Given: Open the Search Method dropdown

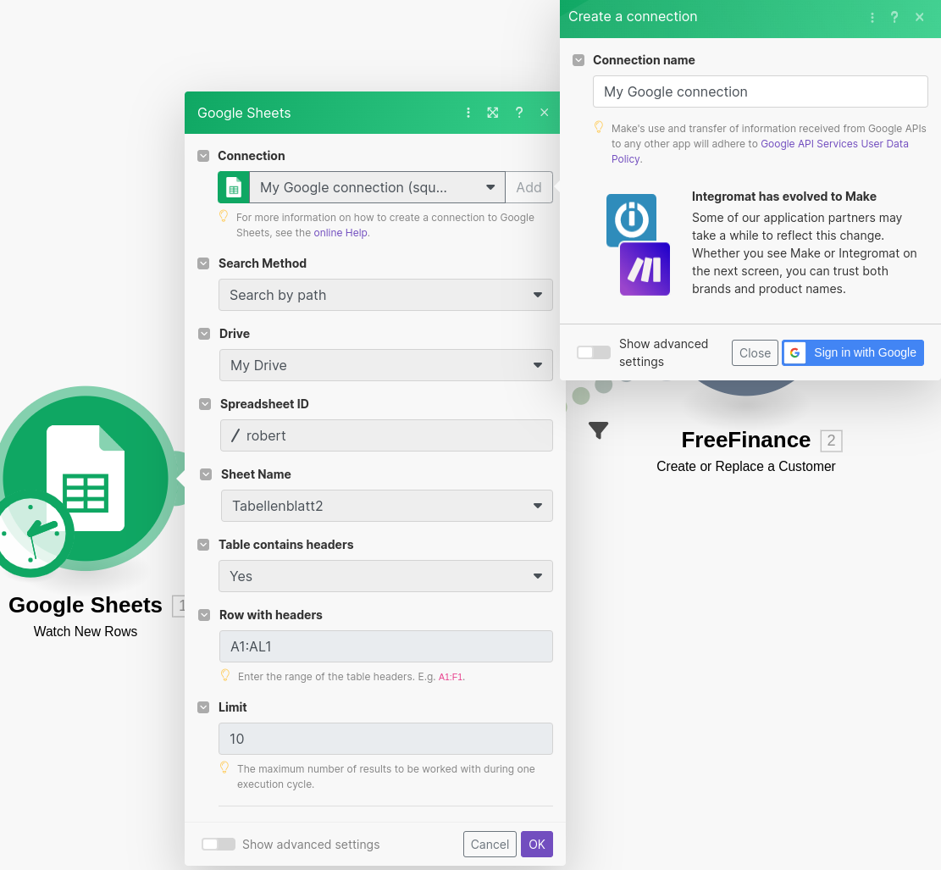Looking at the screenshot, I should tap(385, 295).
